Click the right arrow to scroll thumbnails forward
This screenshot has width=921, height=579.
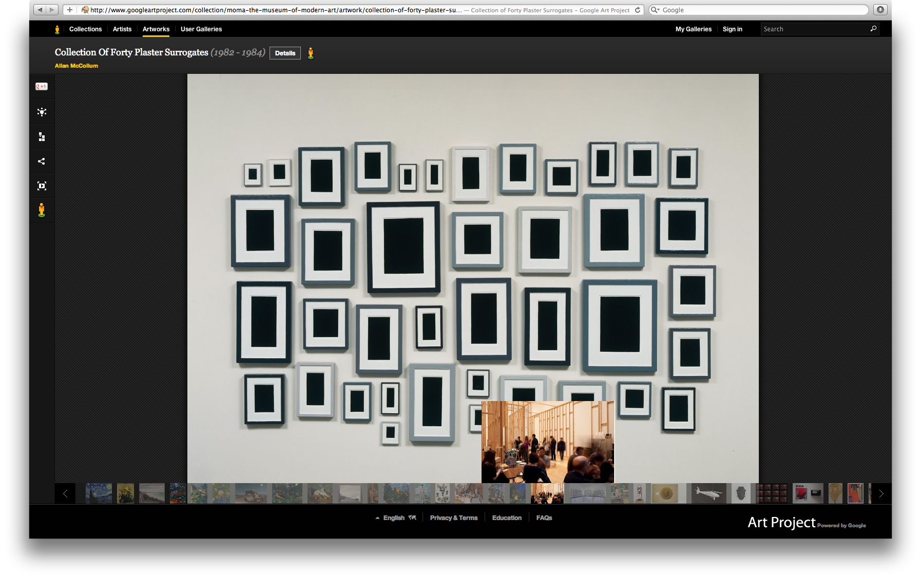[881, 493]
